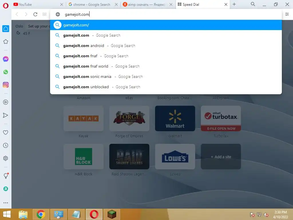
Task: Go to Speed Dial home in sidebar
Action: pos(6,29)
